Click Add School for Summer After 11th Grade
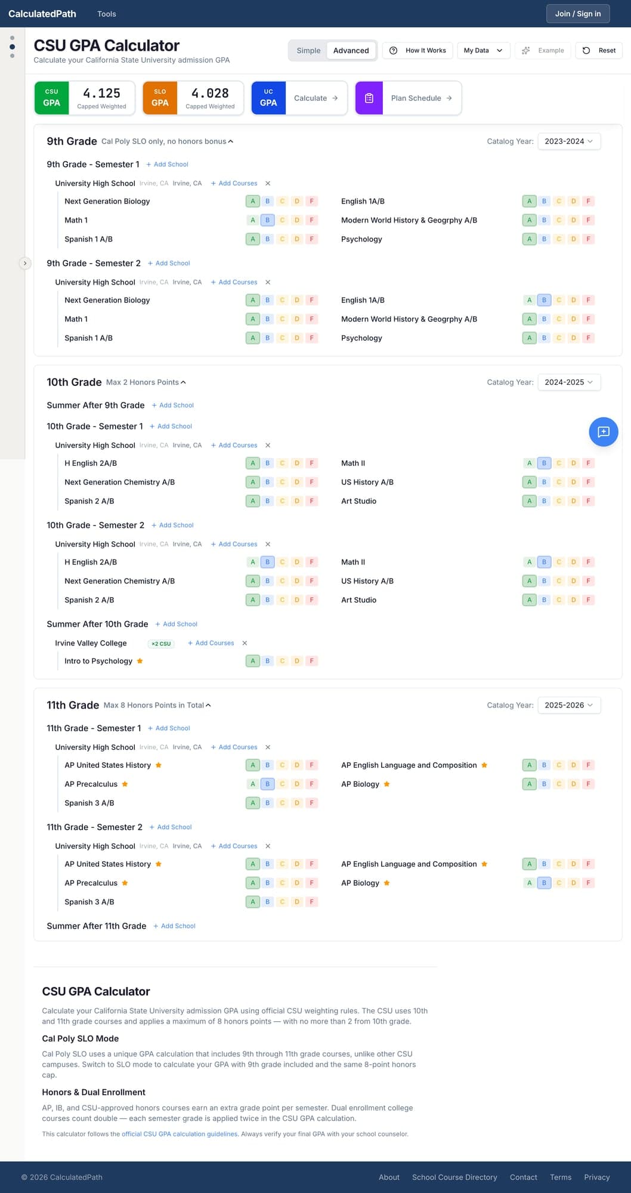This screenshot has height=1193, width=631. (x=174, y=926)
